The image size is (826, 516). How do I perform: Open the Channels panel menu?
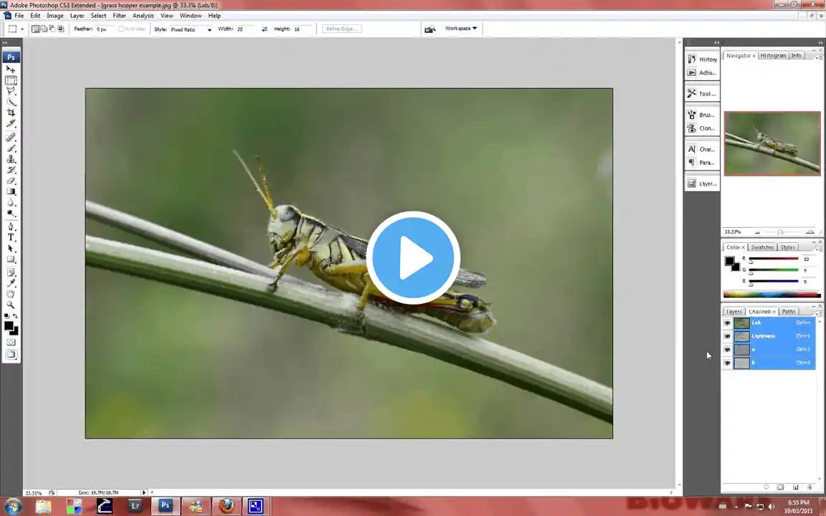[820, 312]
